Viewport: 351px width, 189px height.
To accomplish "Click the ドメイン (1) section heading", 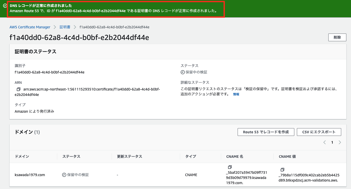I will click(27, 132).
